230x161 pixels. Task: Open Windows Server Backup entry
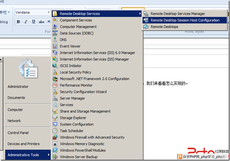pos(97,157)
